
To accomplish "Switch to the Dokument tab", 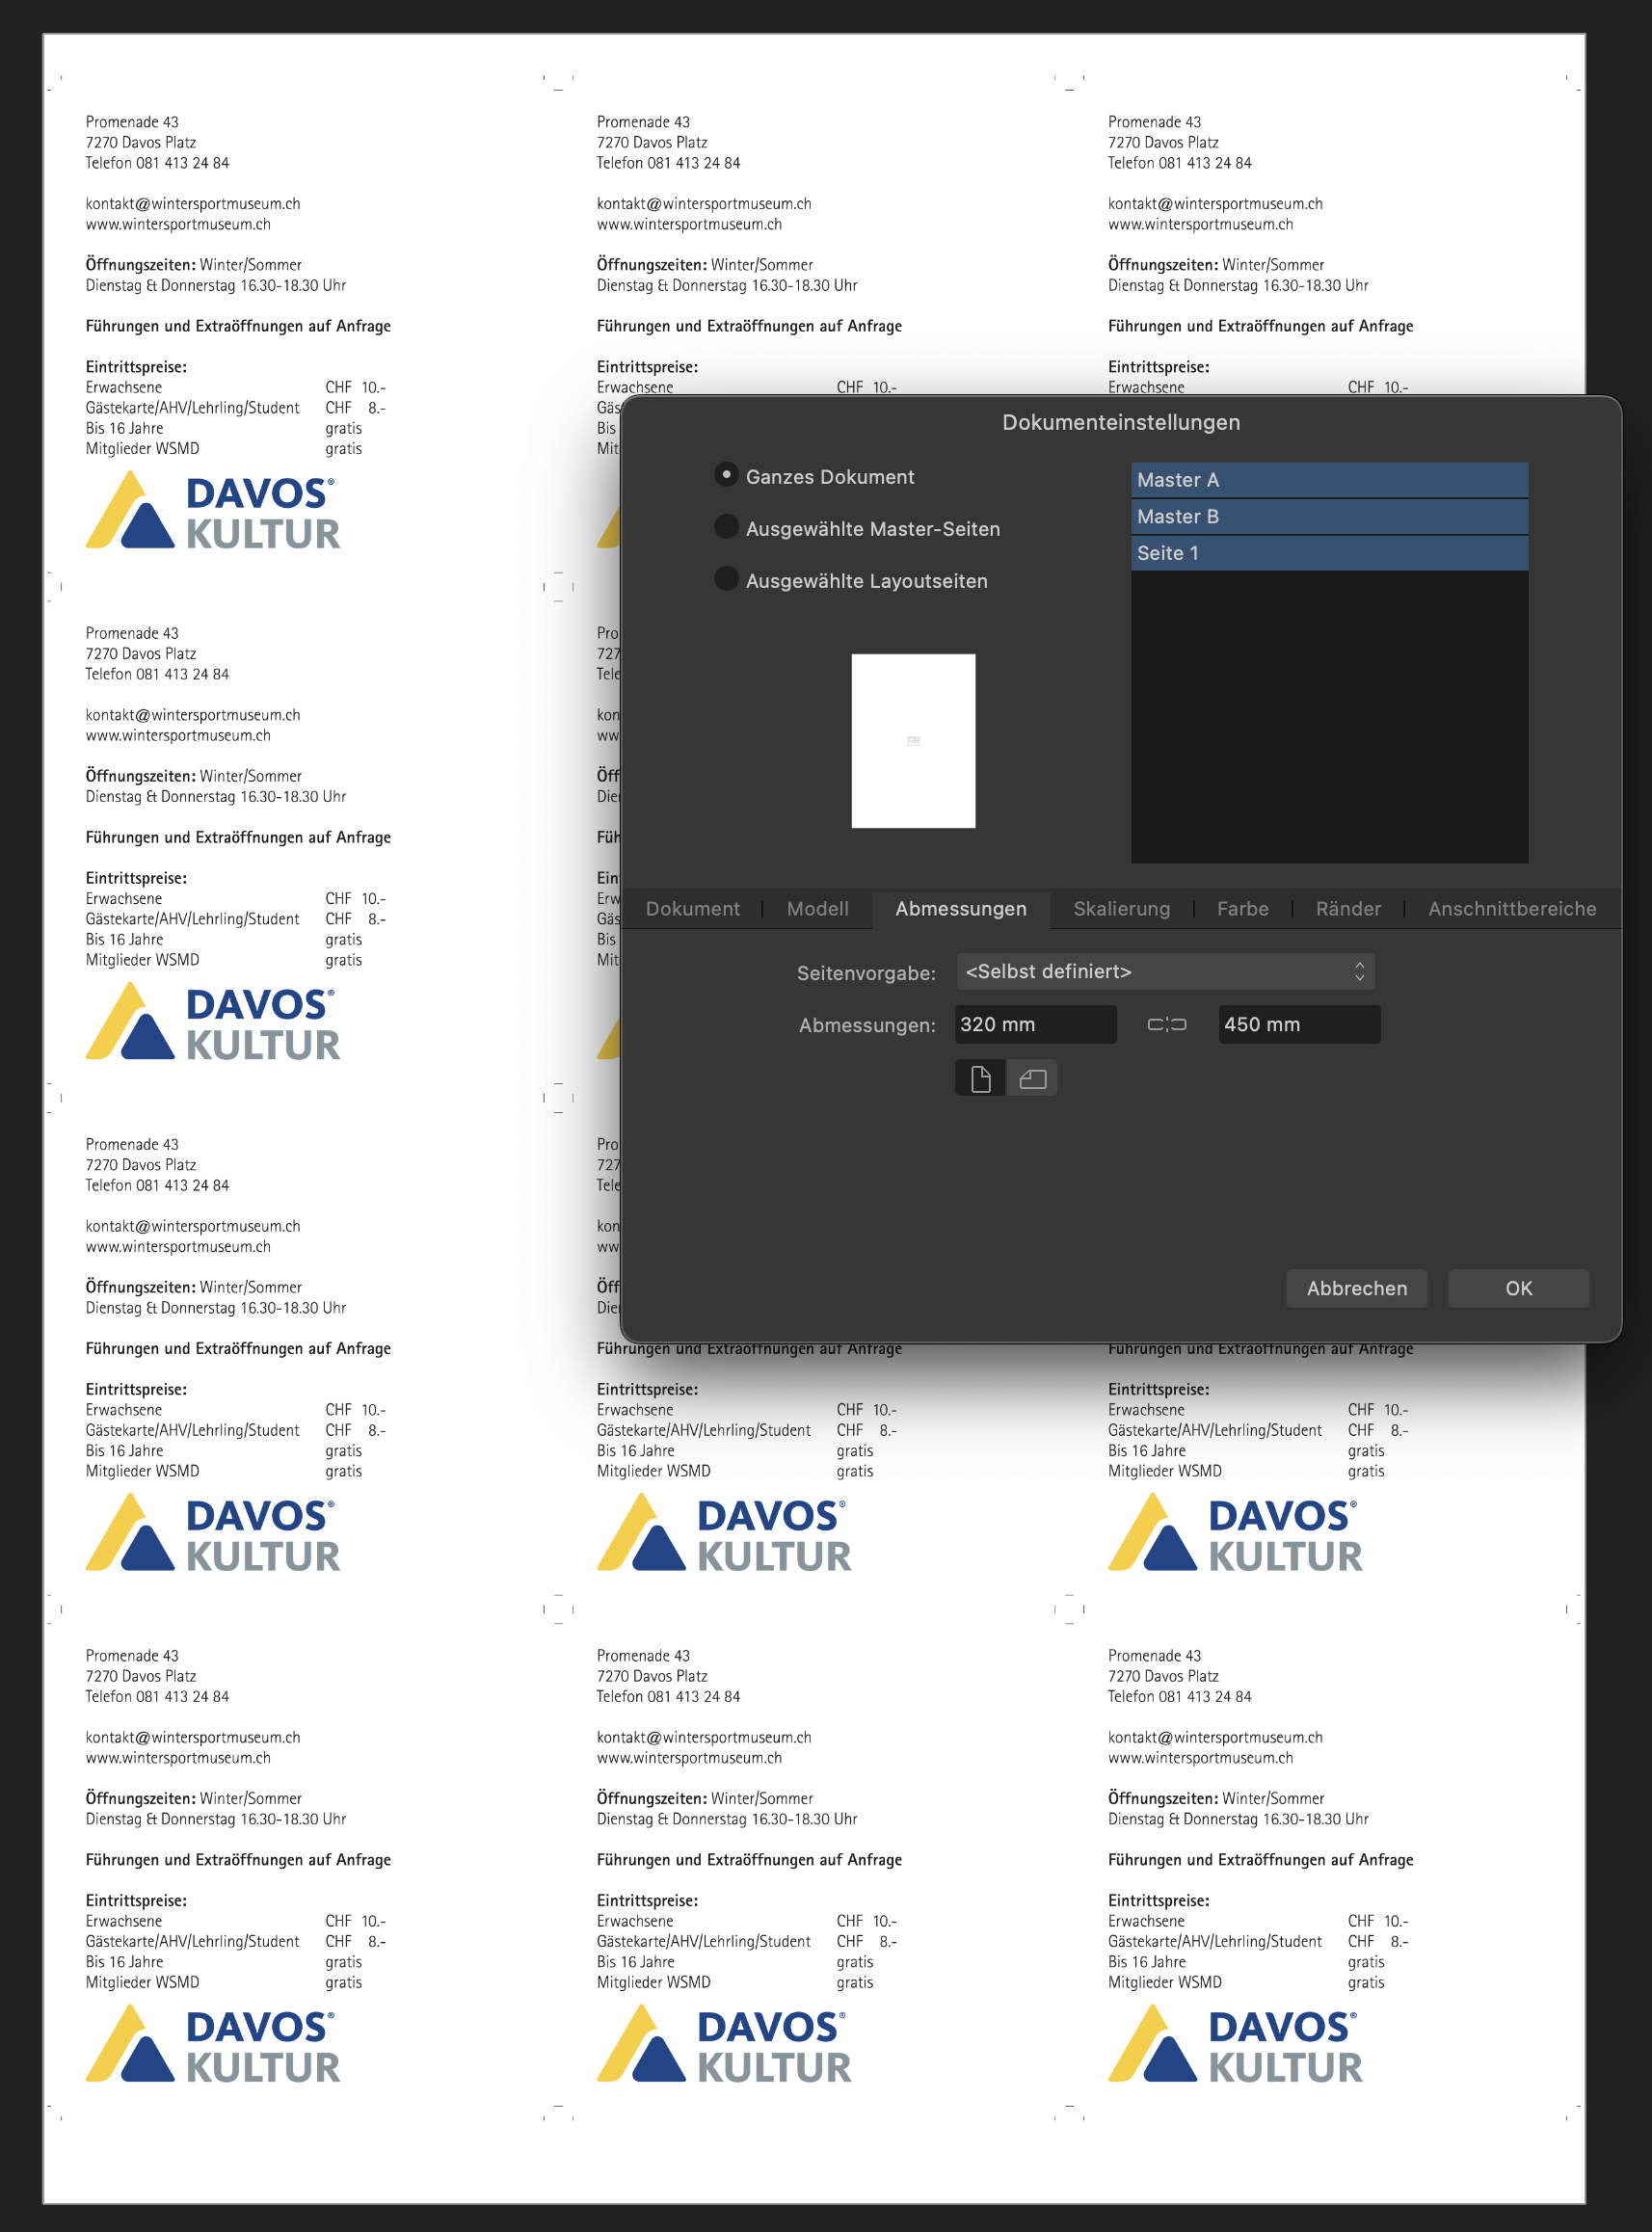I will 693,909.
